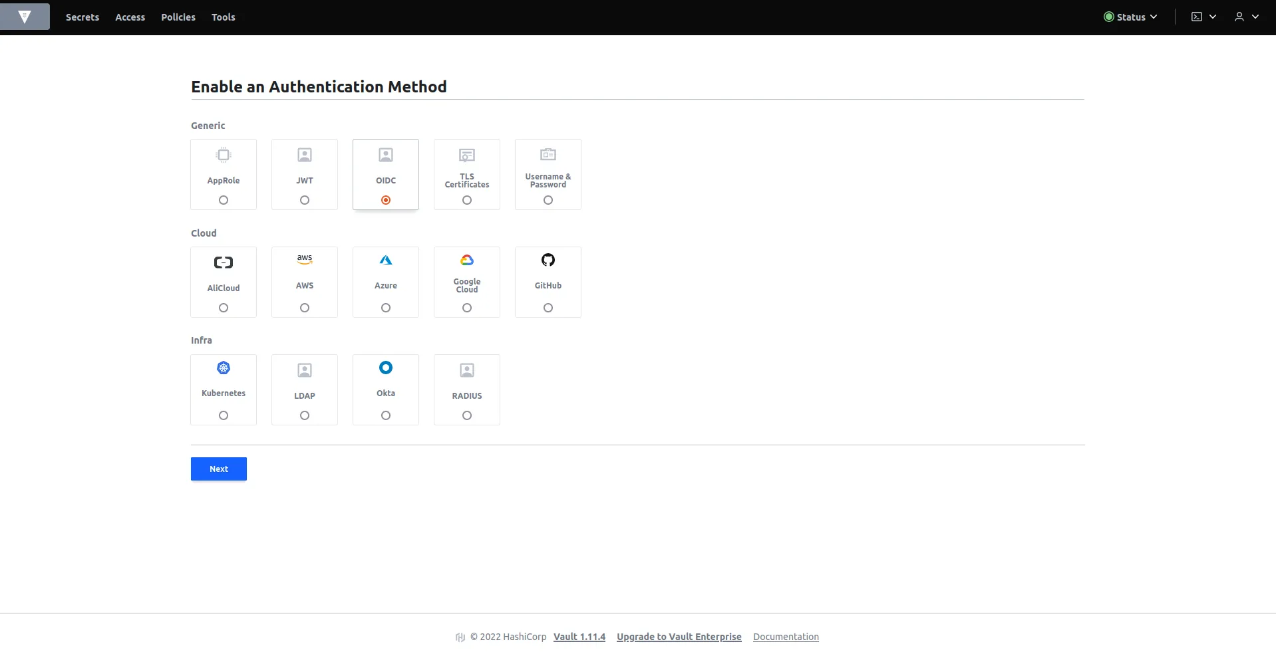Open the Secrets menu
This screenshot has height=656, width=1276.
click(82, 17)
